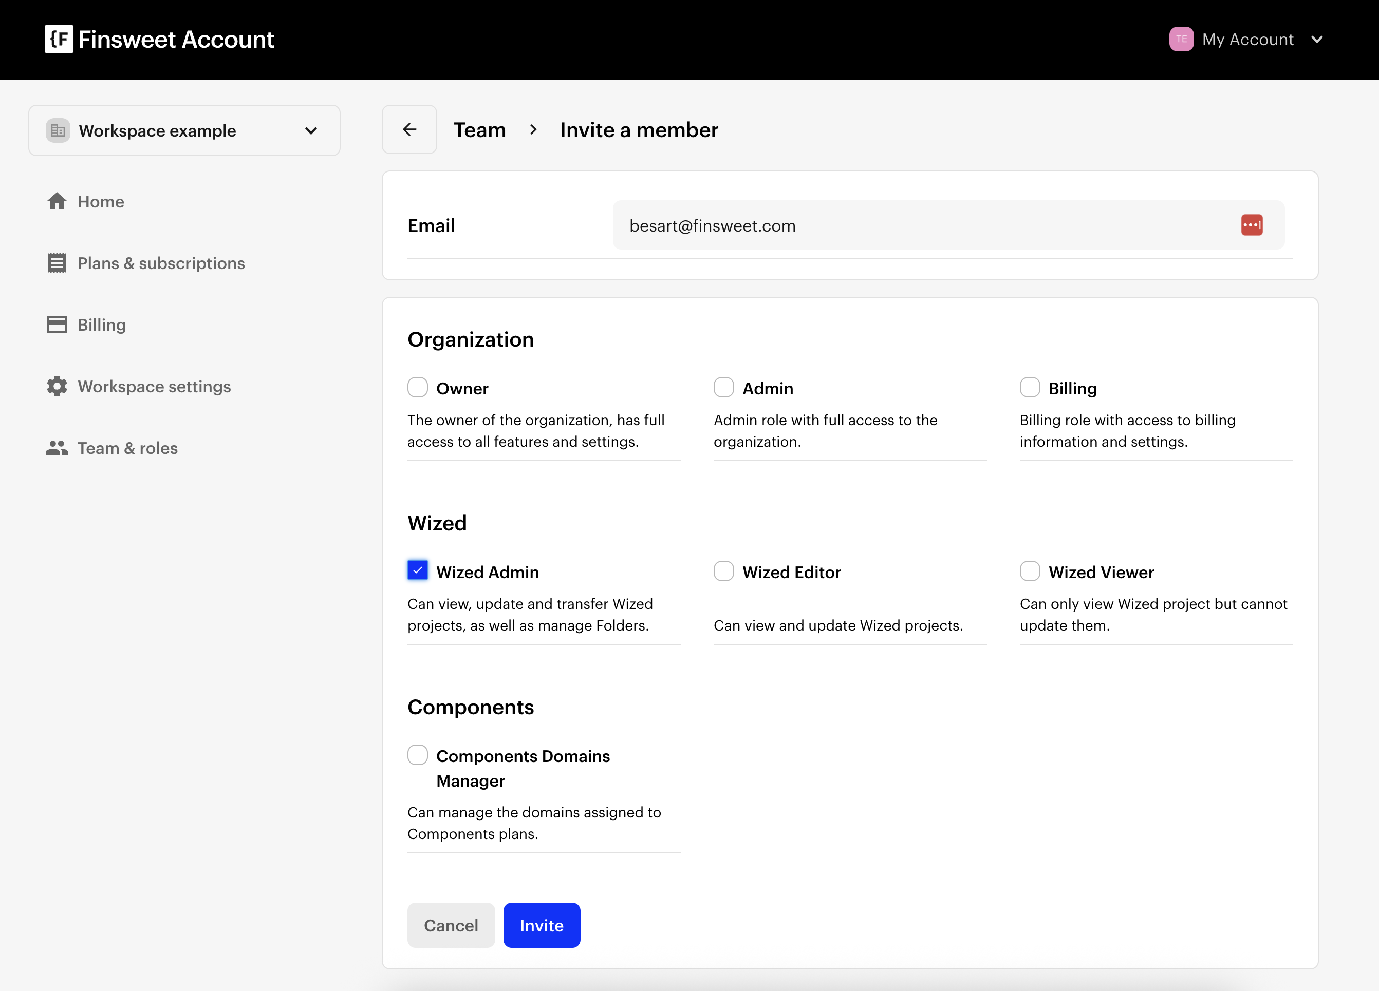Click the Components Domains Manager label

(523, 768)
